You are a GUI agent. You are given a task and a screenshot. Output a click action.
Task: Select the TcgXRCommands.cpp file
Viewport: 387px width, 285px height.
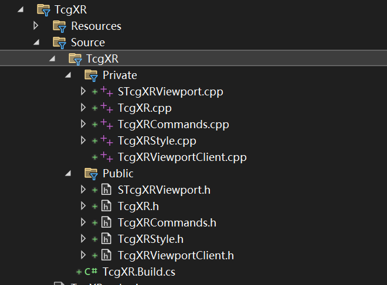[173, 124]
